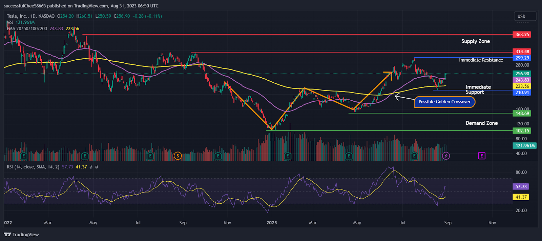Click the red 363.25 price label
This screenshot has width=542, height=241.
[522, 35]
